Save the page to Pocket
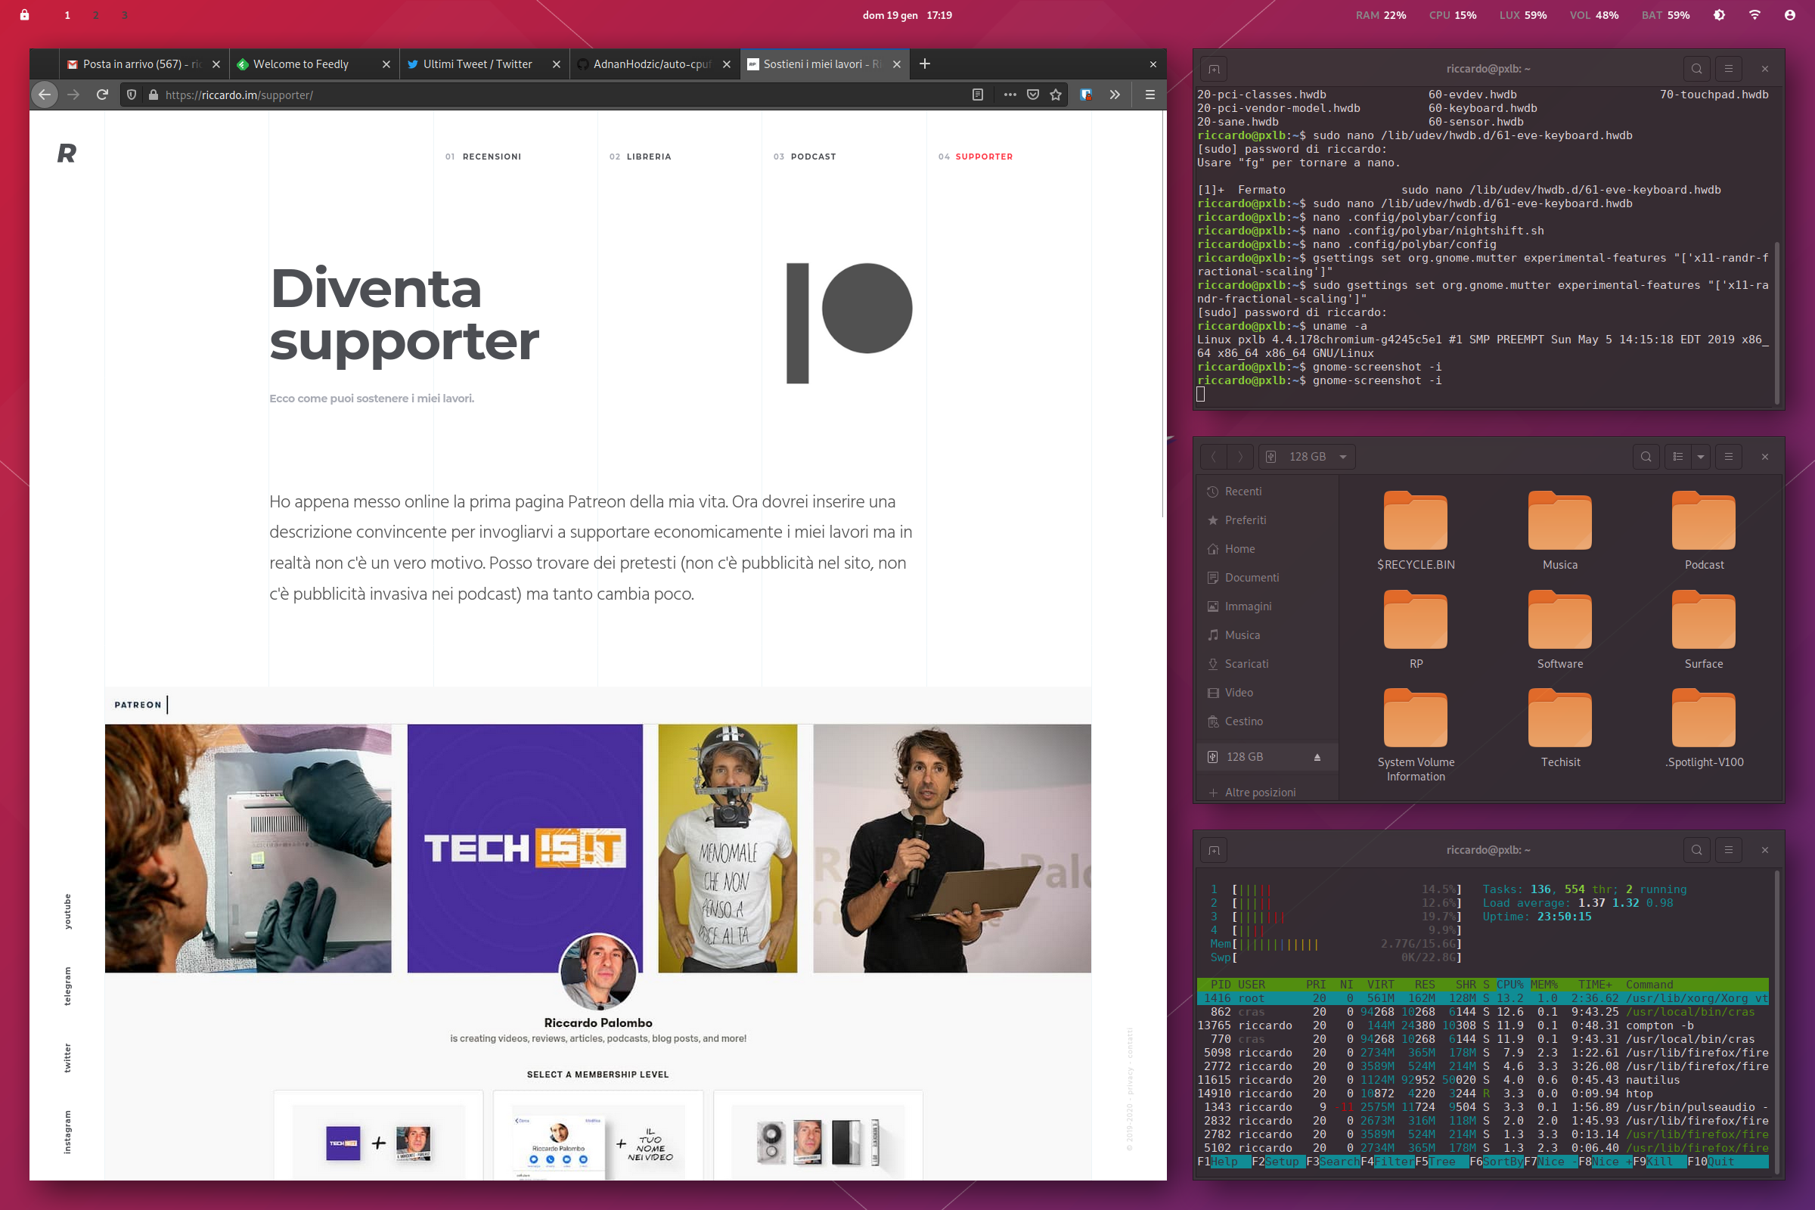Screen dimensions: 1815x1210 coord(1032,95)
